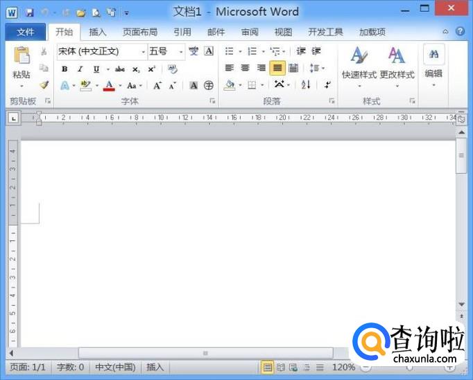Select the Center alignment button
473x380 pixels.
(245, 68)
